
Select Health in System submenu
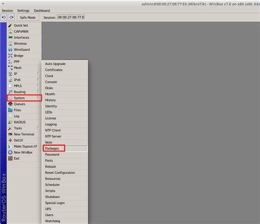click(x=65, y=94)
